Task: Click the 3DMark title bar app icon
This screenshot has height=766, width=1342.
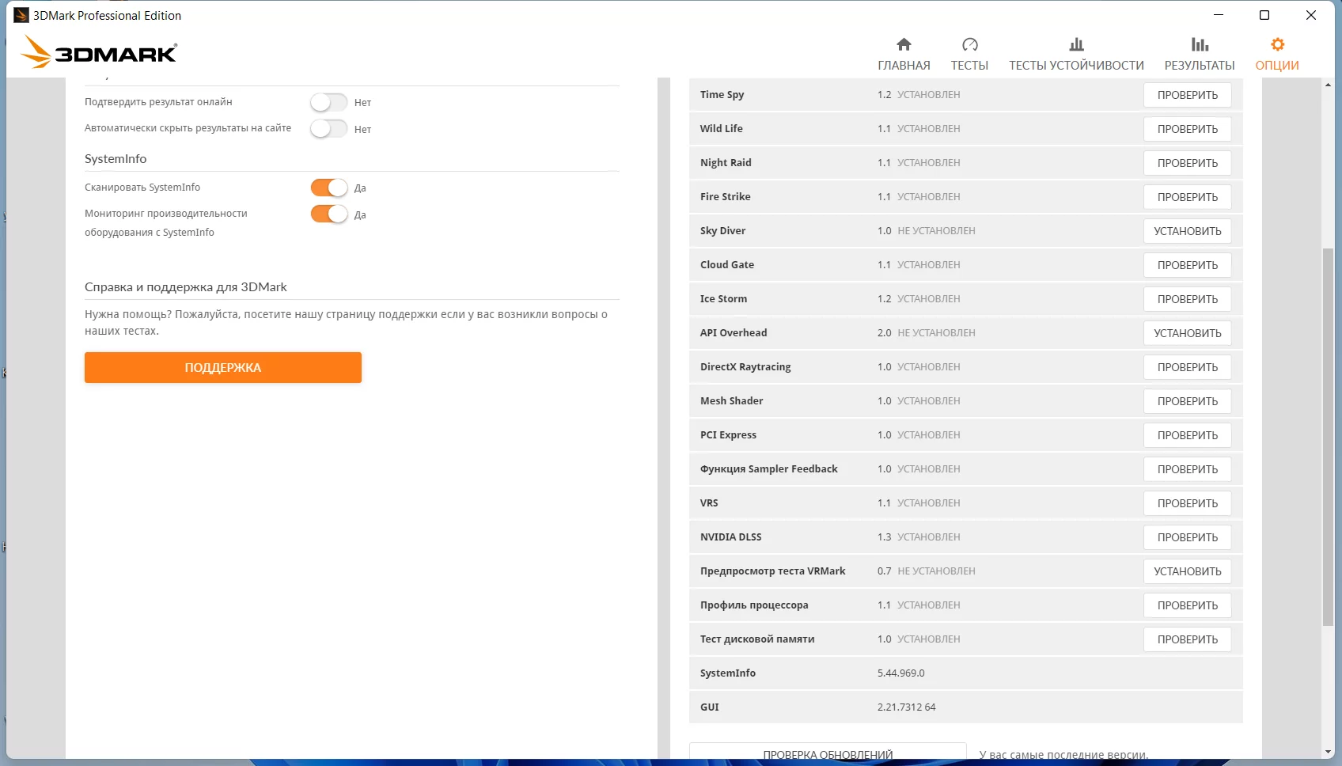Action: pos(21,15)
